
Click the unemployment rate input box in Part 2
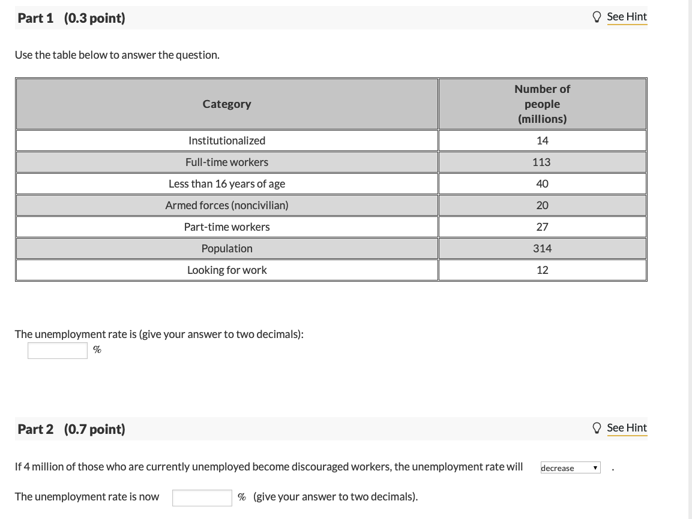202,497
